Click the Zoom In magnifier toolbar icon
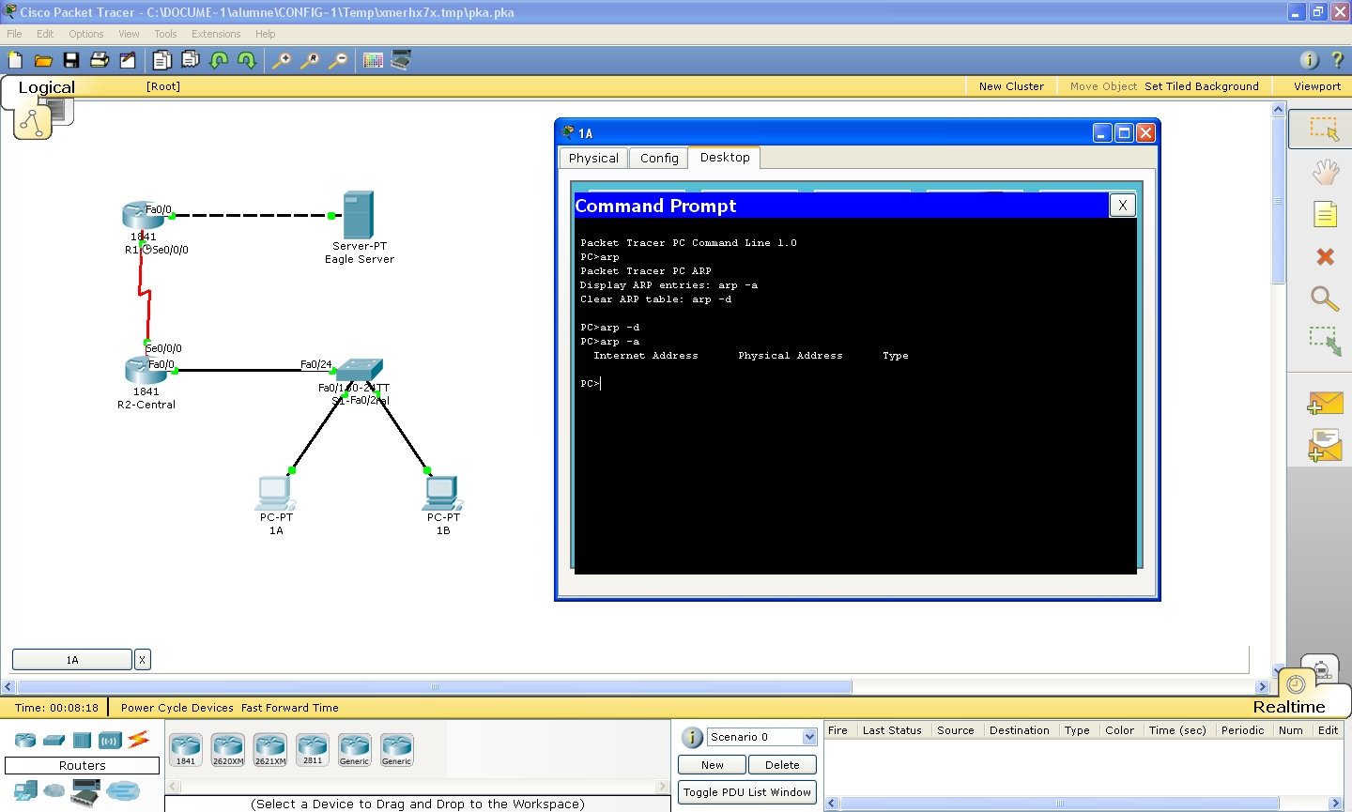The height and width of the screenshot is (812, 1352). pyautogui.click(x=282, y=59)
